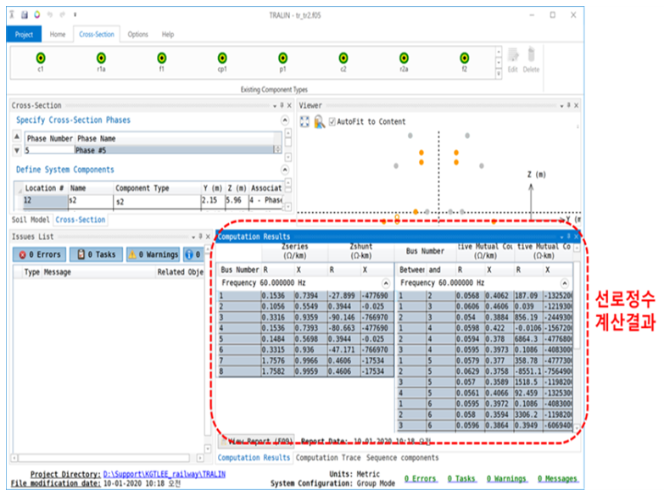Click the 0 Messages status link
Image resolution: width=664 pixels, height=496 pixels.
pyautogui.click(x=557, y=479)
